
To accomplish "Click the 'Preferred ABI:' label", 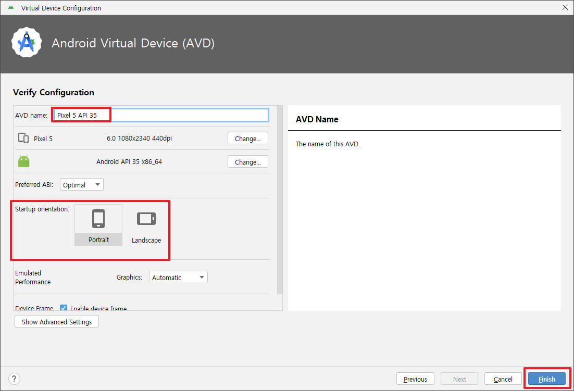I will (x=34, y=185).
